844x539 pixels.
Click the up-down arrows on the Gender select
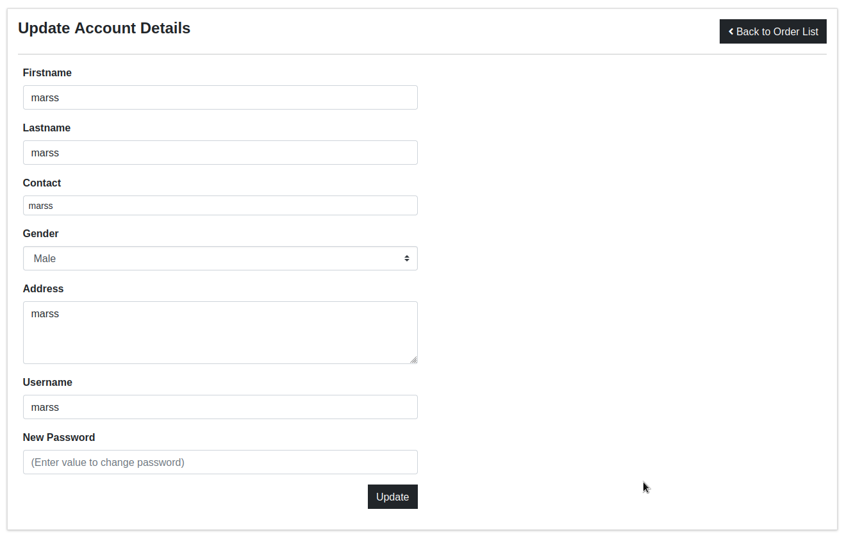click(x=406, y=258)
